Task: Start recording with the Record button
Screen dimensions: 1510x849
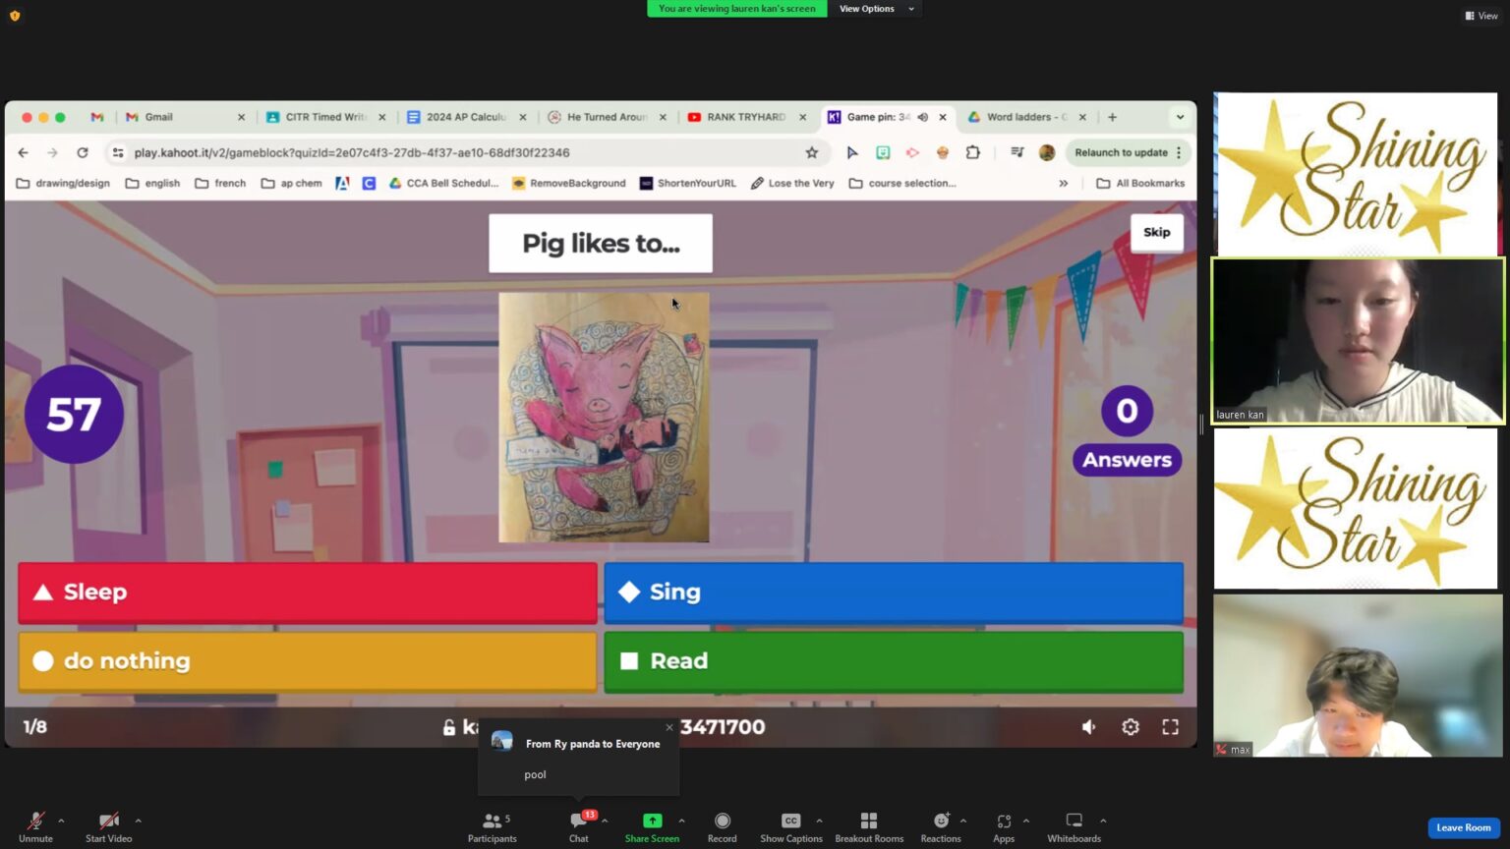Action: 722,826
